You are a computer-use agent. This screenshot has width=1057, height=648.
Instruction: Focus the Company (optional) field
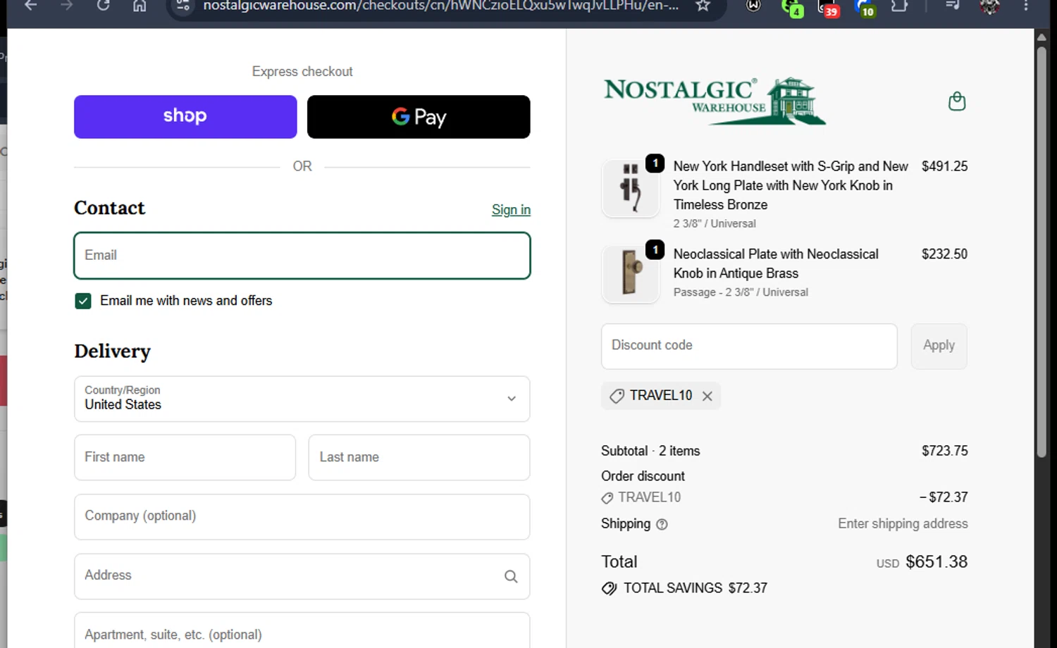[x=302, y=517]
